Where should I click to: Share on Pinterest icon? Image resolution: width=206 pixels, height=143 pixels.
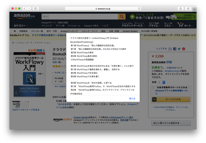coord(184,49)
